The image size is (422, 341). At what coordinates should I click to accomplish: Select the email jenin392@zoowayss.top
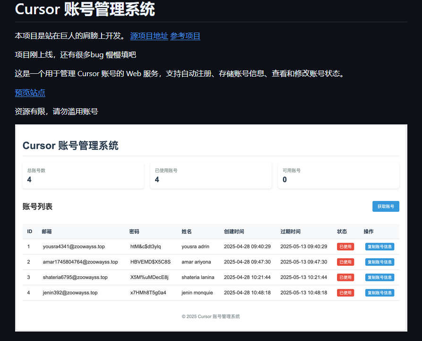click(70, 292)
